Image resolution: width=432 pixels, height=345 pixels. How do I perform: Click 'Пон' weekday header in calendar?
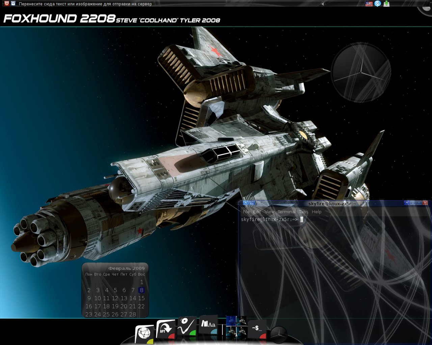click(89, 274)
